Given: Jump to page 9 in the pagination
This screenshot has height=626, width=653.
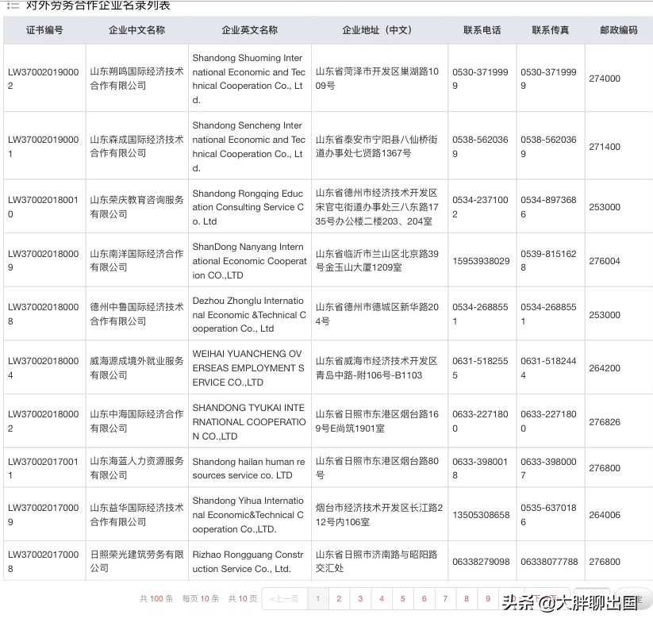Looking at the screenshot, I should click(x=487, y=599).
